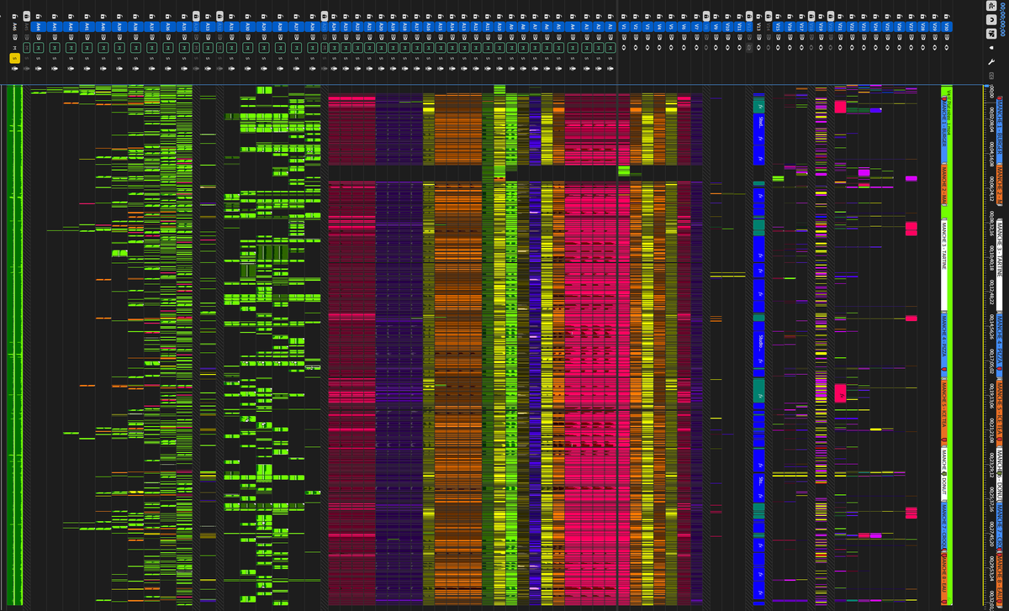
Task: Toggle sync lock icon on V5
Action: click(671, 37)
